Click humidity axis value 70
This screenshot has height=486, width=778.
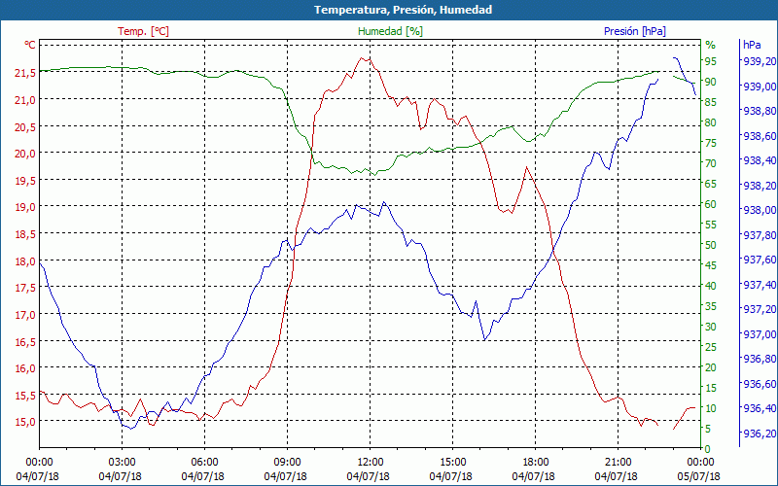[x=711, y=163]
